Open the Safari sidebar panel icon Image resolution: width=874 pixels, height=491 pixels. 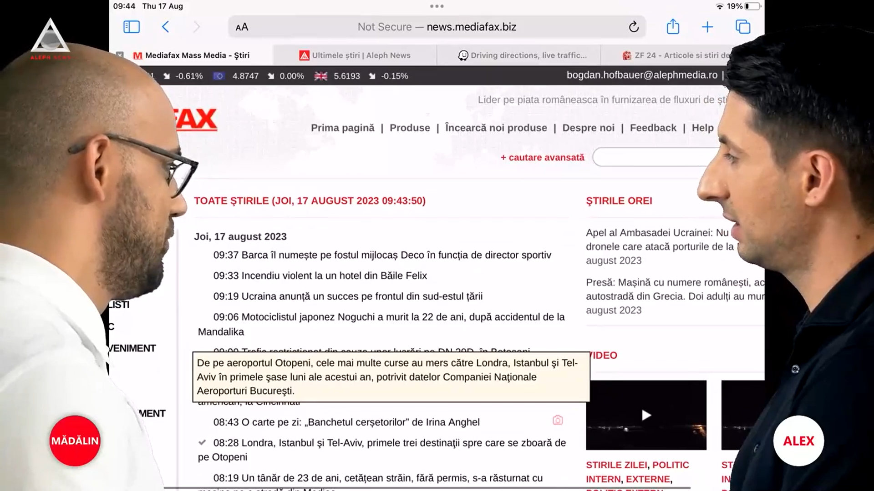click(132, 27)
